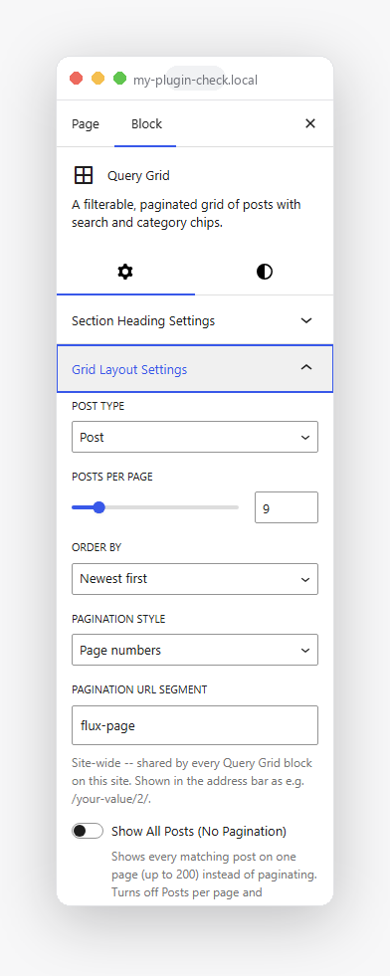This screenshot has width=390, height=976.
Task: Open the Pagination Style dropdown
Action: click(195, 650)
